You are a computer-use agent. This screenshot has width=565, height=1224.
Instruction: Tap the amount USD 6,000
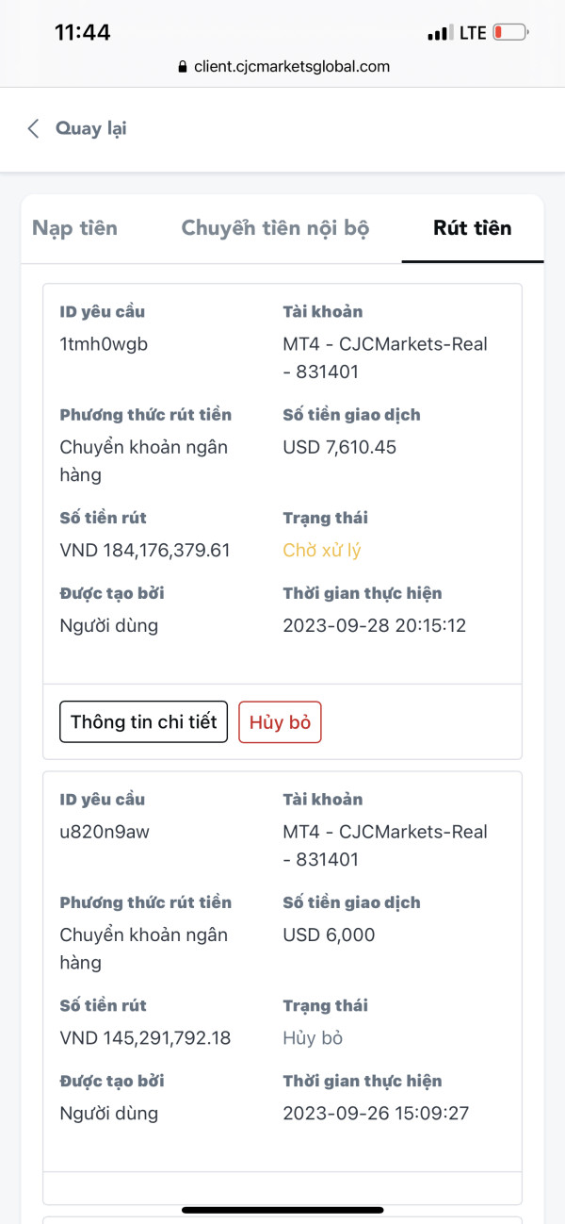click(x=329, y=935)
